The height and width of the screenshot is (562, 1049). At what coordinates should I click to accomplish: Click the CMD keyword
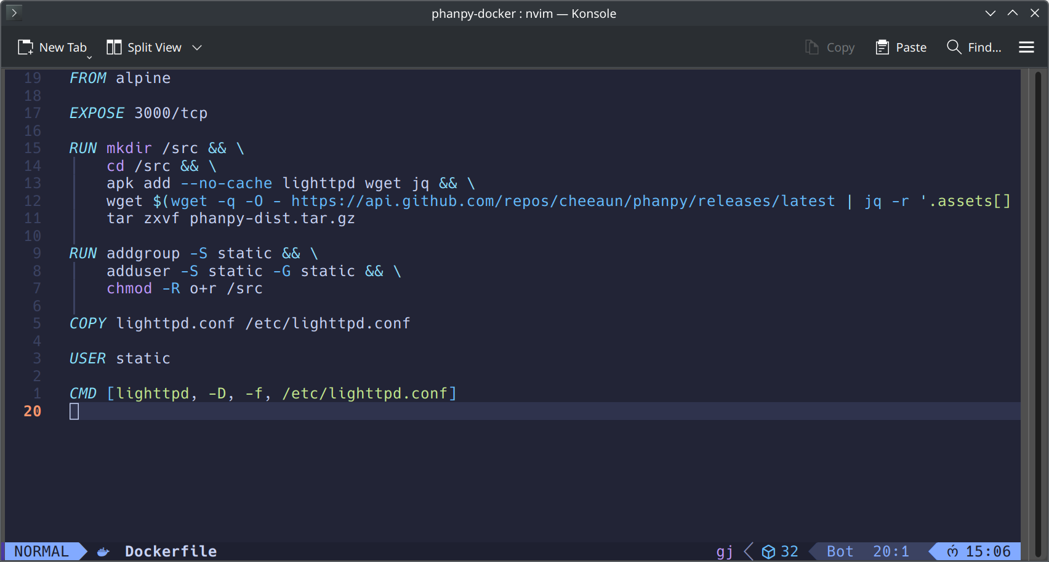(83, 394)
